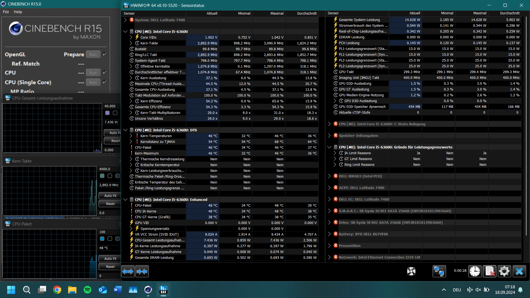Uncheck the OpenGL test checkbox in Cinebench
Viewport: 530px width, 298px height.
(105, 54)
